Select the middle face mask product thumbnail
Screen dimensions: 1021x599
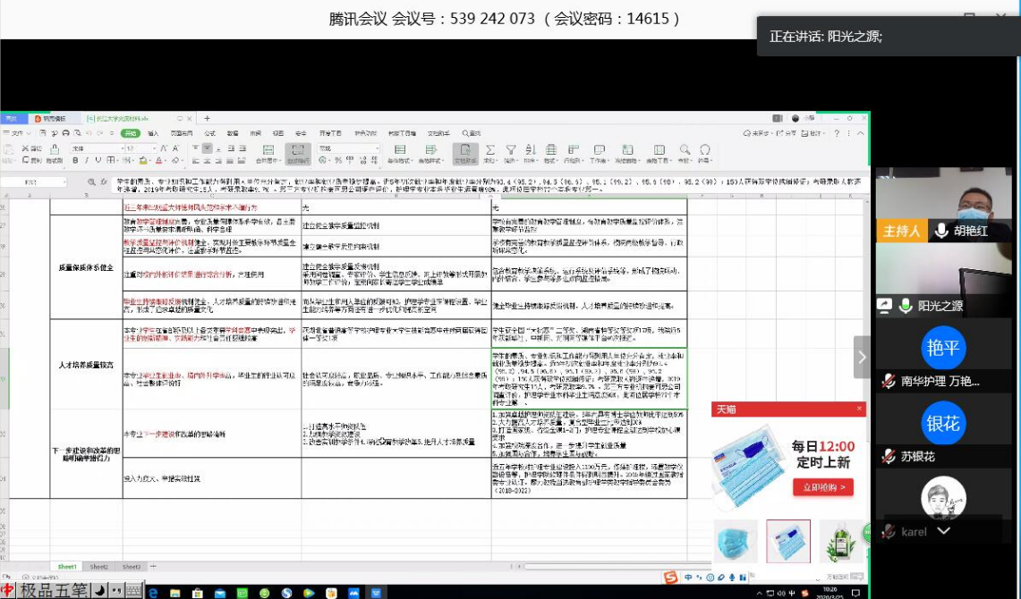(x=787, y=541)
